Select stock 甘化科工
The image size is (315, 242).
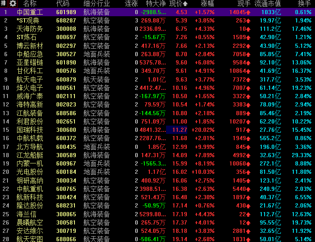point(30,71)
